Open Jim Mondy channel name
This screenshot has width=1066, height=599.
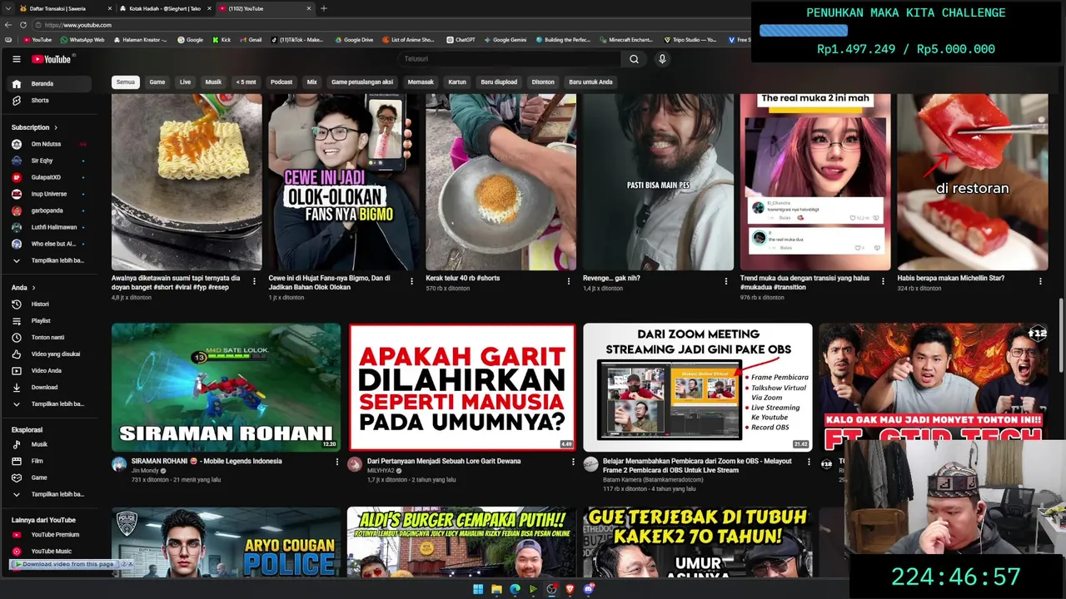click(x=146, y=471)
